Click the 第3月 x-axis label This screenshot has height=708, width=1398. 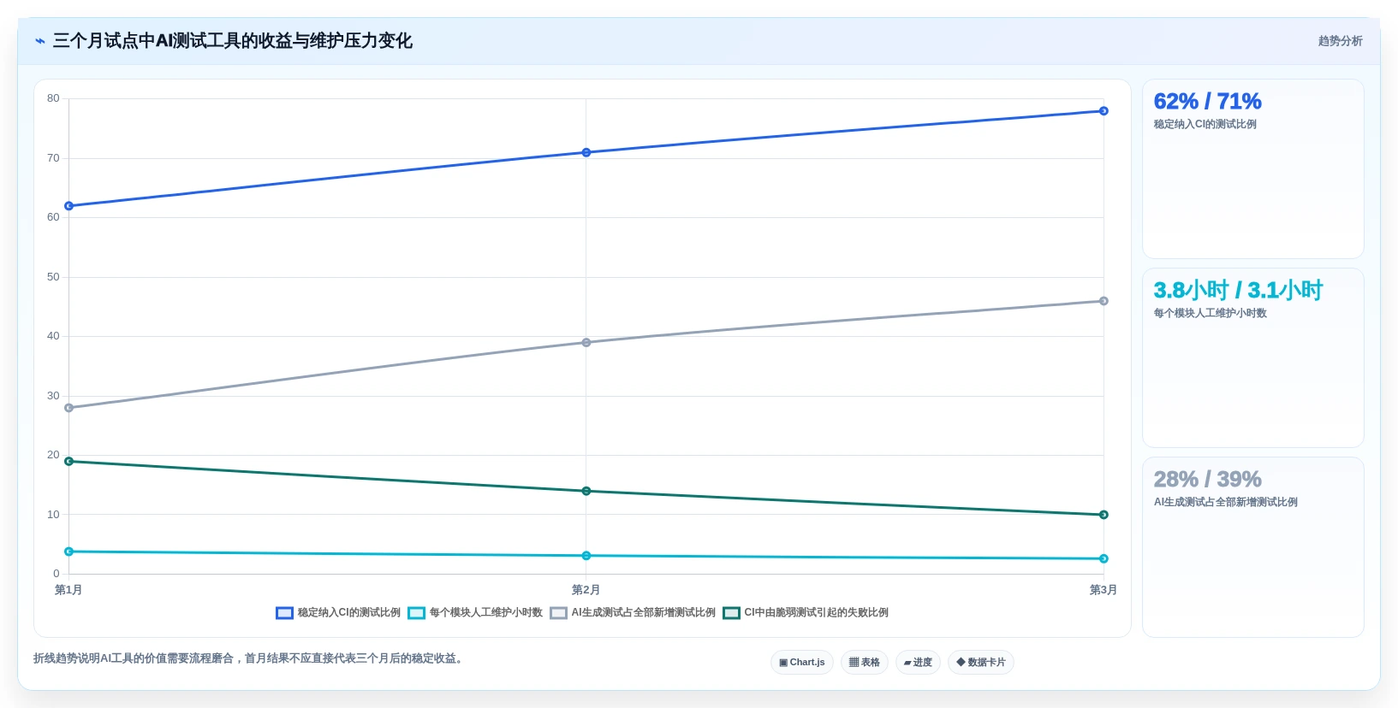(1103, 590)
